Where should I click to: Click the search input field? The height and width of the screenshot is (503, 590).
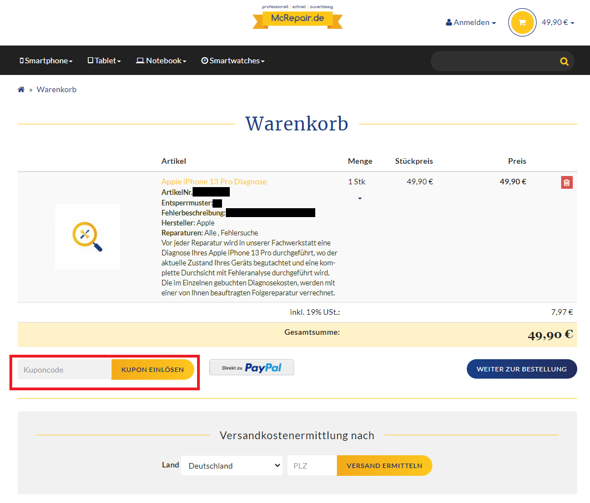pyautogui.click(x=494, y=62)
